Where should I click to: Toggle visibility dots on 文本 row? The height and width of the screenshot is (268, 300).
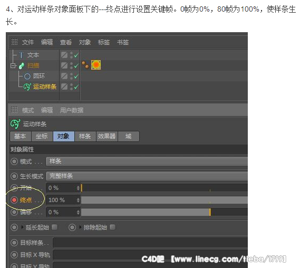point(71,55)
